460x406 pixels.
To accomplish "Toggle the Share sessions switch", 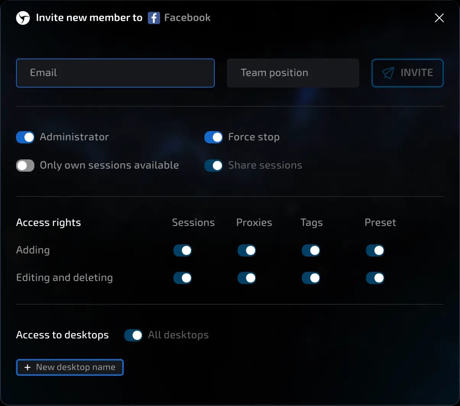I will click(214, 166).
